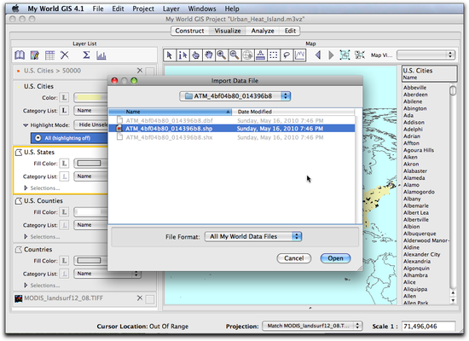The width and height of the screenshot is (469, 341).
Task: Sort files by Name column header
Action: coord(170,112)
